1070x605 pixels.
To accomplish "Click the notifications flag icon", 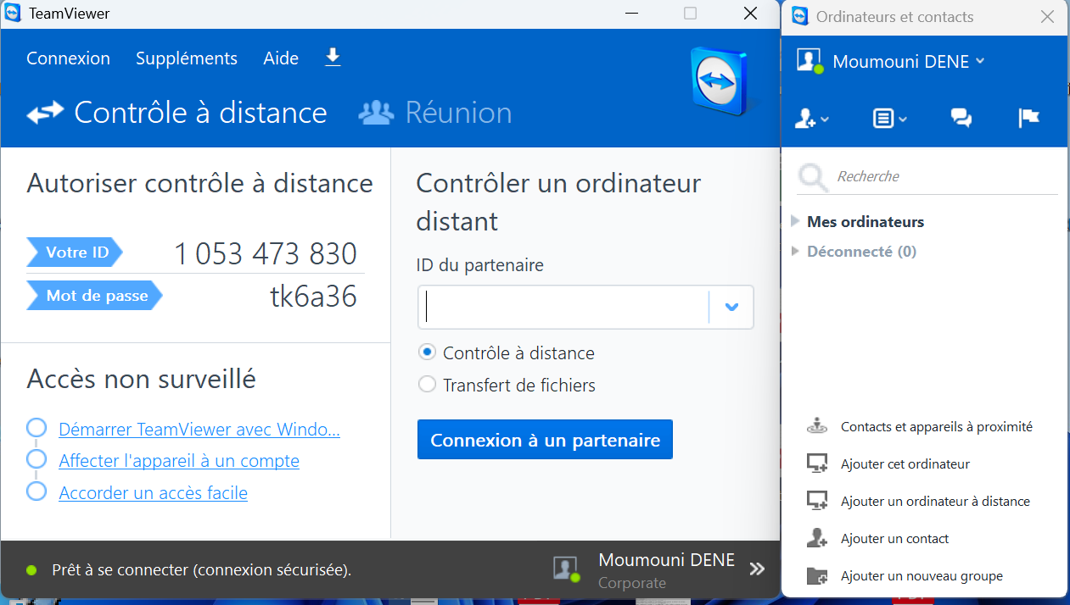I will pyautogui.click(x=1028, y=119).
